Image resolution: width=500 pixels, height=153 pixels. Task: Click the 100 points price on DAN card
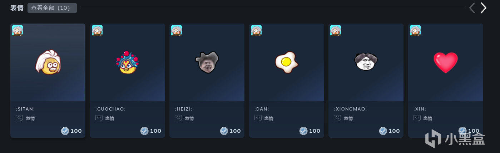tap(315, 131)
